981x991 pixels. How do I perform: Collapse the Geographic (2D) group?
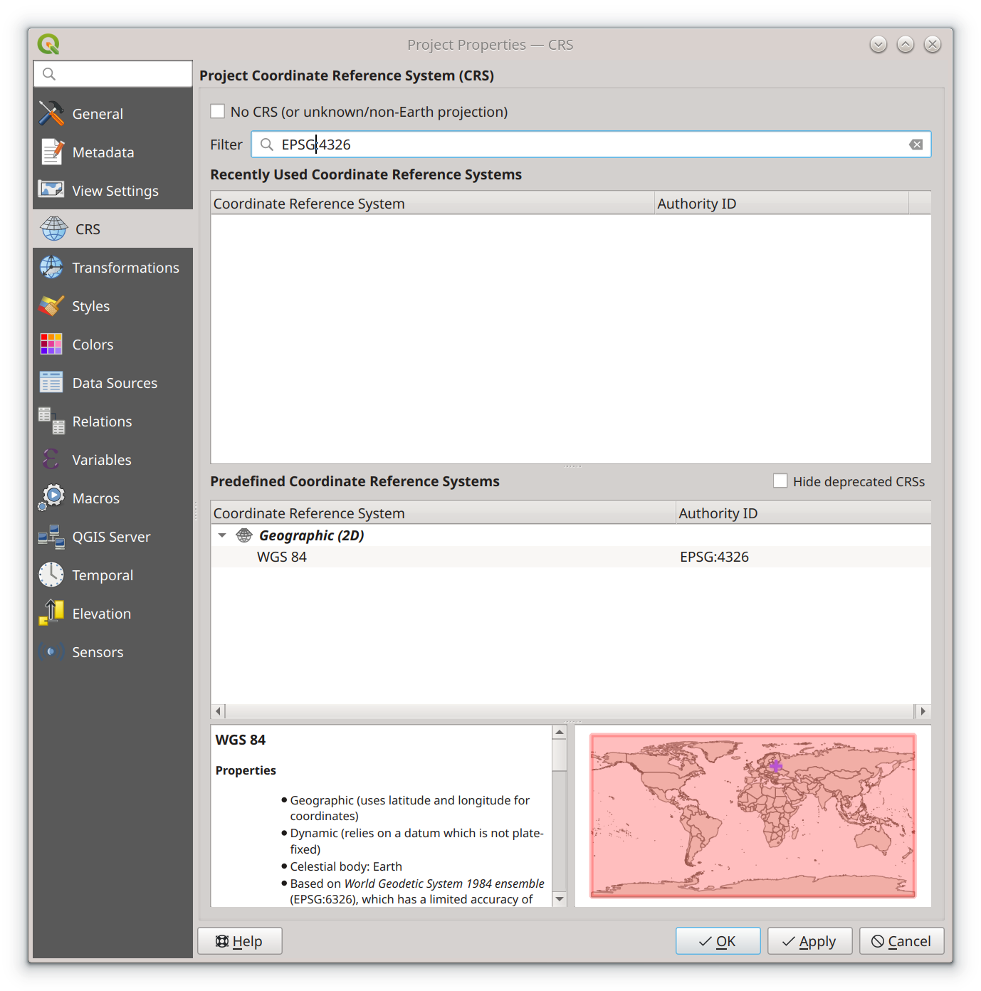(x=222, y=535)
